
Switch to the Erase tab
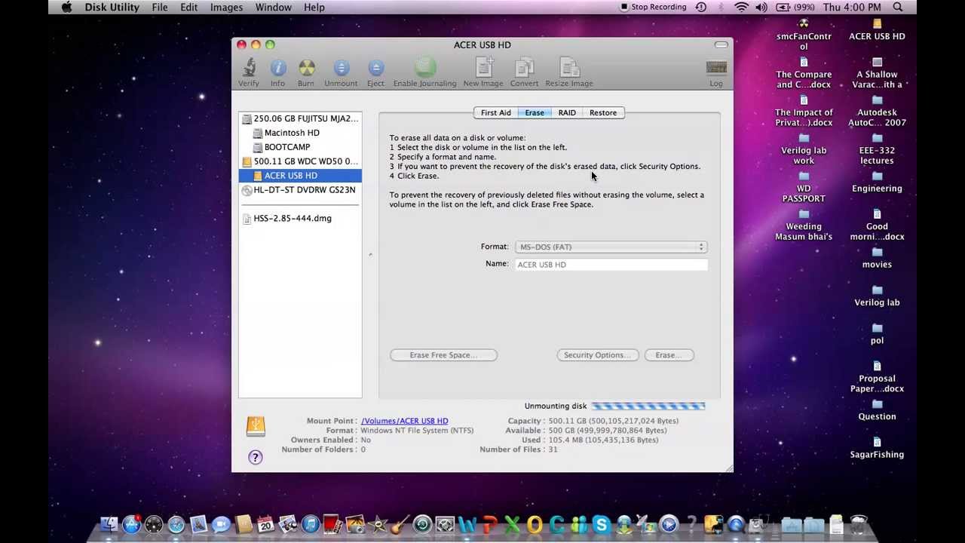535,112
